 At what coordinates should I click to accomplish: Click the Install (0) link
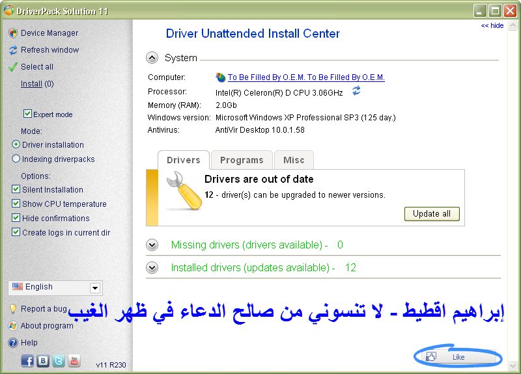37,84
